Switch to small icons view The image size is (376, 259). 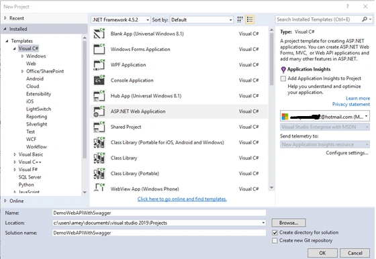pyautogui.click(x=240, y=19)
